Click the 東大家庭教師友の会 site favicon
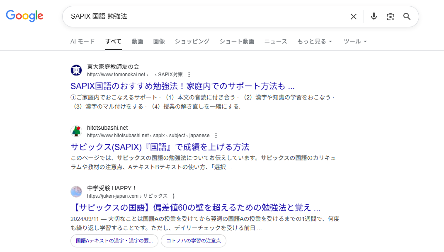The image size is (444, 252). coord(76,70)
